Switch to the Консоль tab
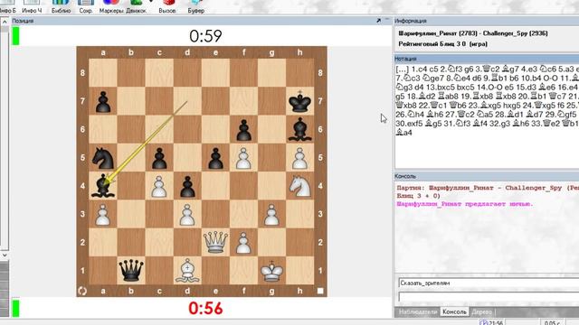This screenshot has width=579, height=325. [454, 311]
